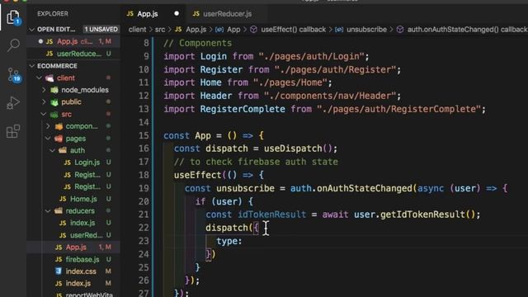Screen dimensions: 528x297
Task: Expand the components folder
Action: click(x=48, y=126)
